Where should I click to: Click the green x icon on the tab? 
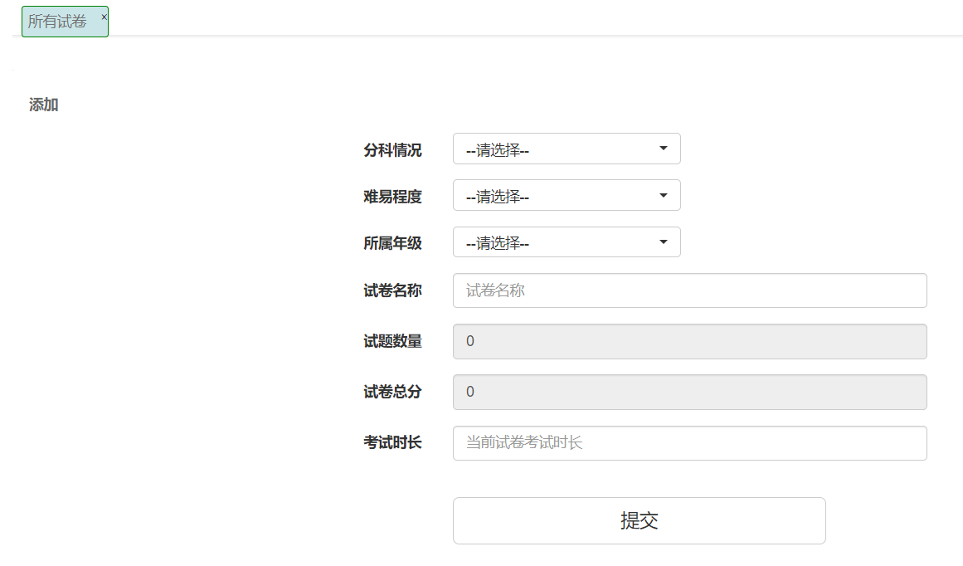pyautogui.click(x=103, y=15)
